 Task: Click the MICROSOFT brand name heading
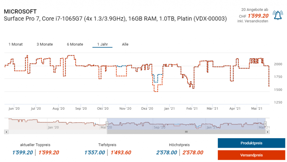(x=20, y=12)
